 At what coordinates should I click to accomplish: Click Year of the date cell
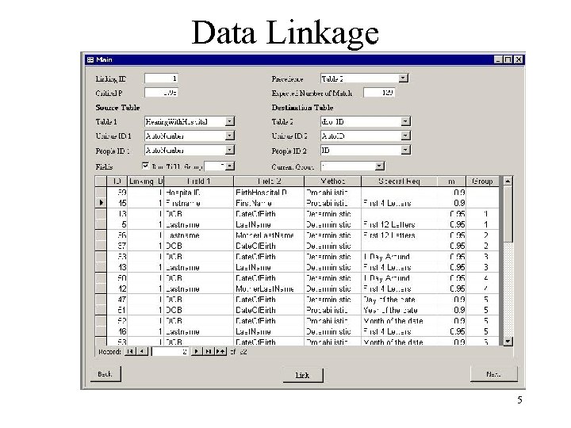click(x=399, y=310)
